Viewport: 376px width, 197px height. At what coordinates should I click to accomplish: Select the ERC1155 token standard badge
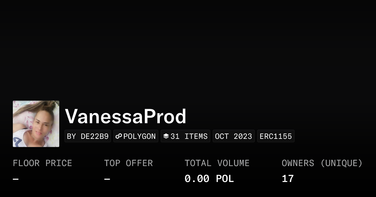[276, 136]
